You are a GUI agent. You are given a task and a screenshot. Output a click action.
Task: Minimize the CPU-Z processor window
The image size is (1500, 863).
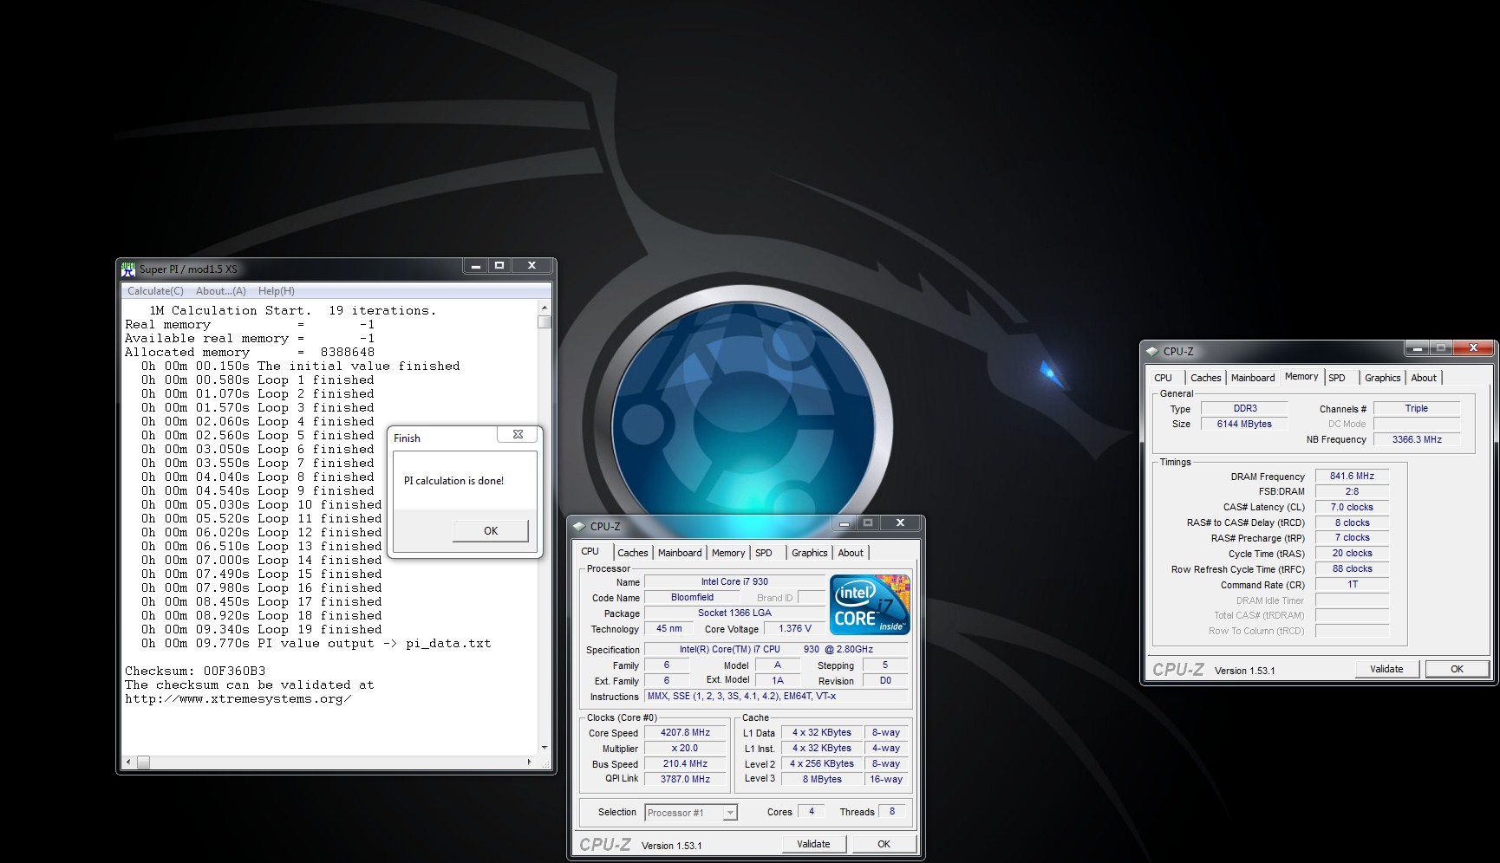tap(844, 523)
